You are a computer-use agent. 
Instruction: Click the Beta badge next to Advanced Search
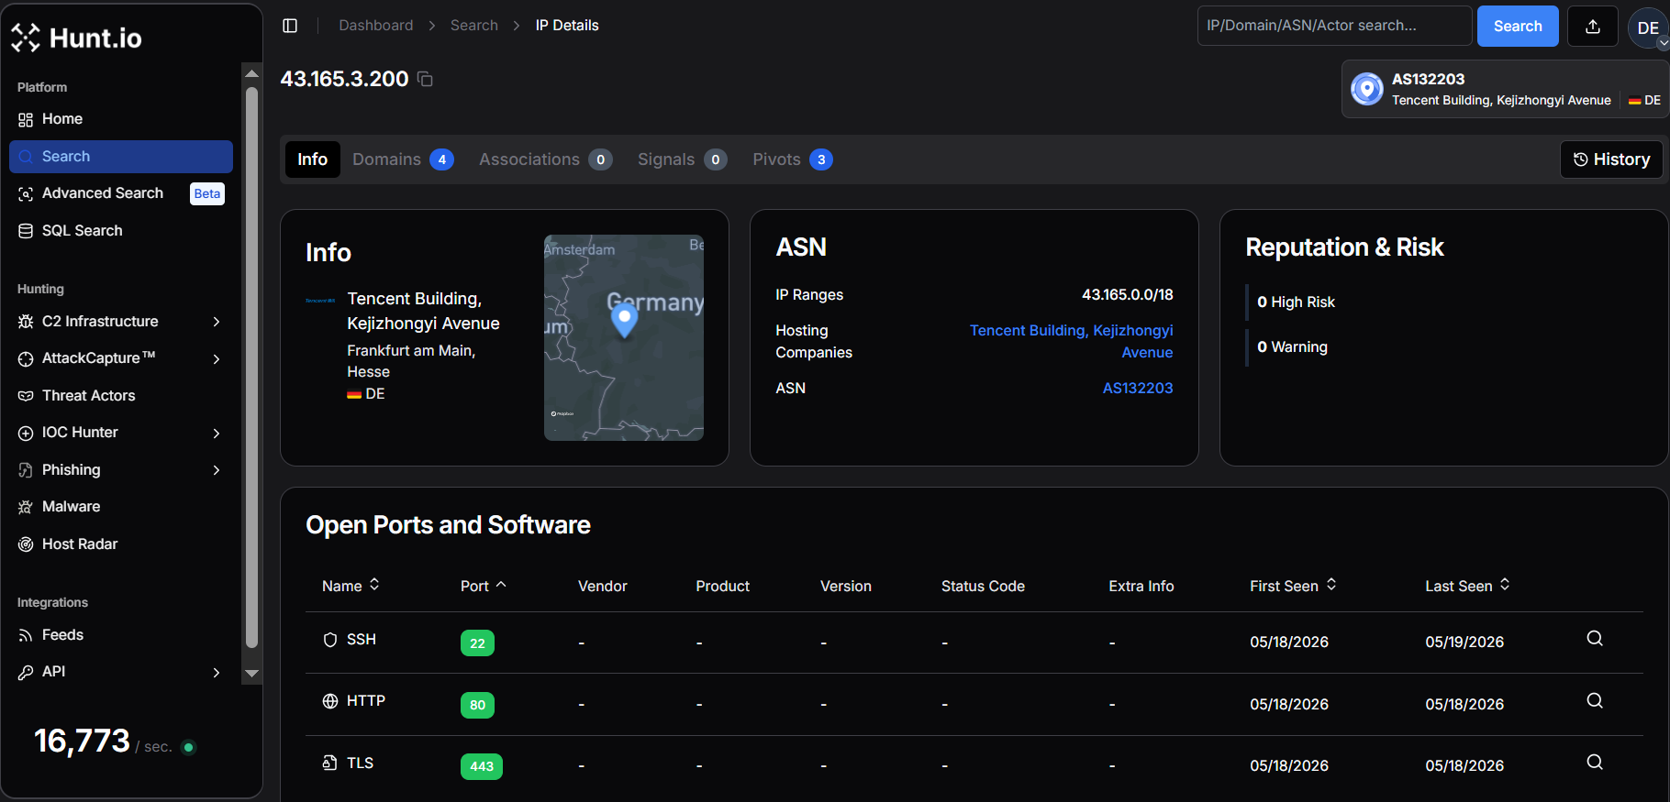[x=207, y=193]
